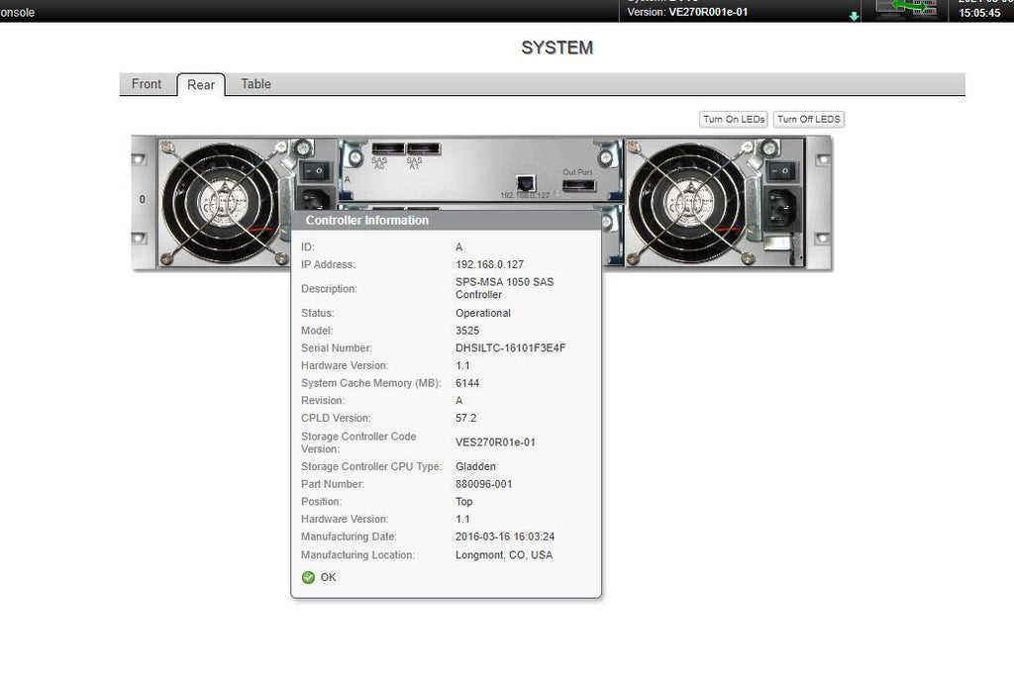The height and width of the screenshot is (683, 1014).
Task: Click the green OK check icon
Action: (309, 578)
